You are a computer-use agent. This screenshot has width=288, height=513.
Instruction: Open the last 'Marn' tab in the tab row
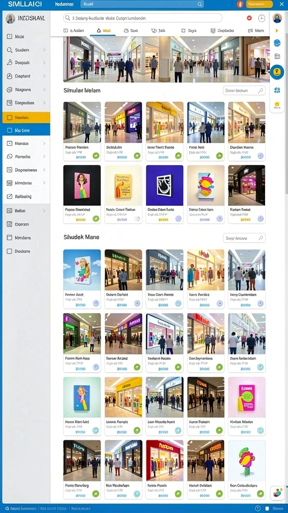click(x=256, y=31)
